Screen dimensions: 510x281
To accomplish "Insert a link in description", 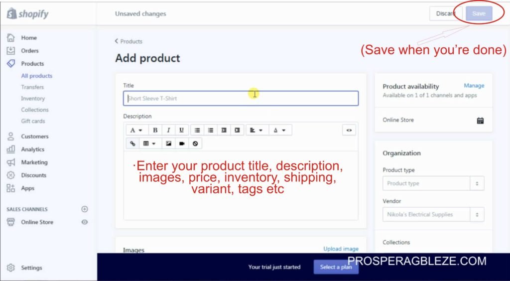I will (132, 143).
